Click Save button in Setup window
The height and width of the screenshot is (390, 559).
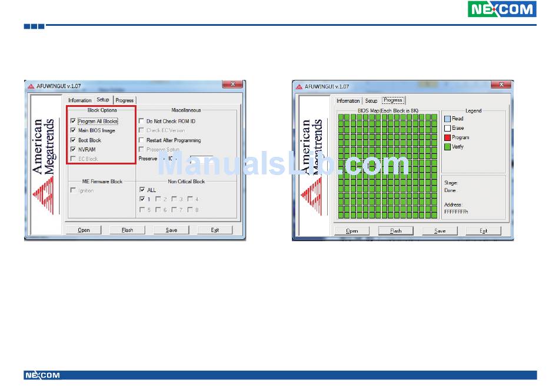(171, 230)
